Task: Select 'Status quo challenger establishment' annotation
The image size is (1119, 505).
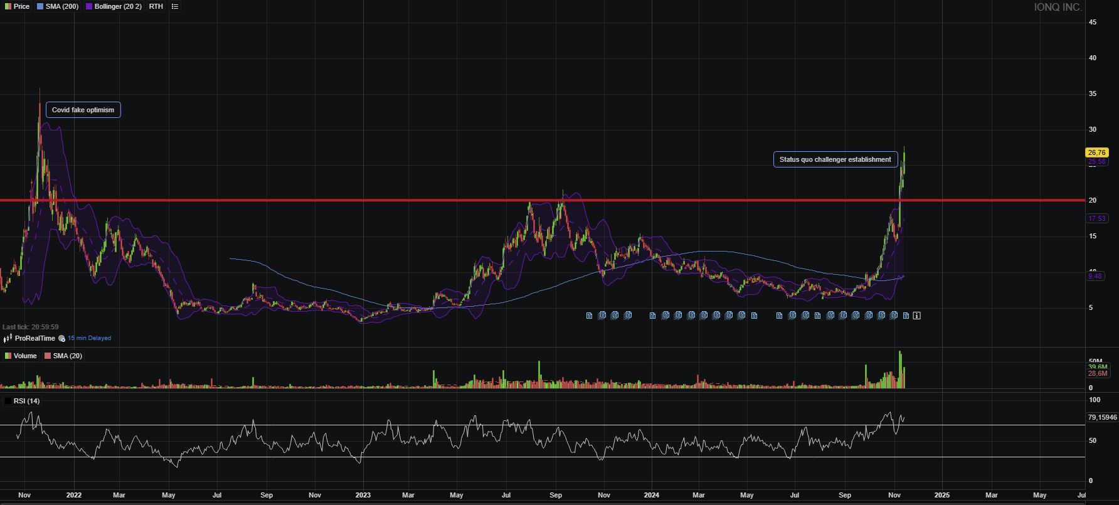Action: pyautogui.click(x=835, y=159)
